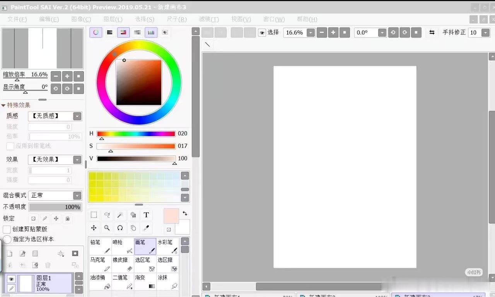Open the 图层(L) menu
This screenshot has height=297, width=495.
pyautogui.click(x=113, y=19)
